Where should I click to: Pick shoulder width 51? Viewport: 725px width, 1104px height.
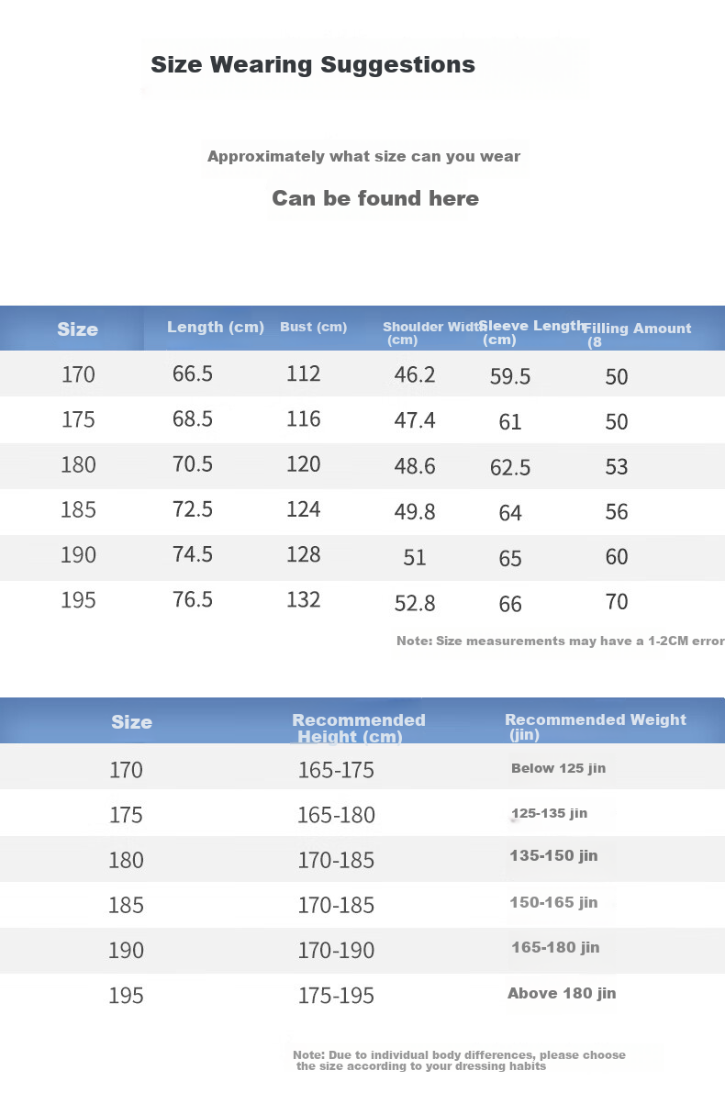[x=415, y=558]
